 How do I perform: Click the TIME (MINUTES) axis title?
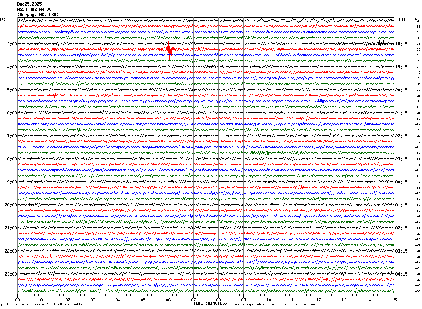tap(210, 303)
